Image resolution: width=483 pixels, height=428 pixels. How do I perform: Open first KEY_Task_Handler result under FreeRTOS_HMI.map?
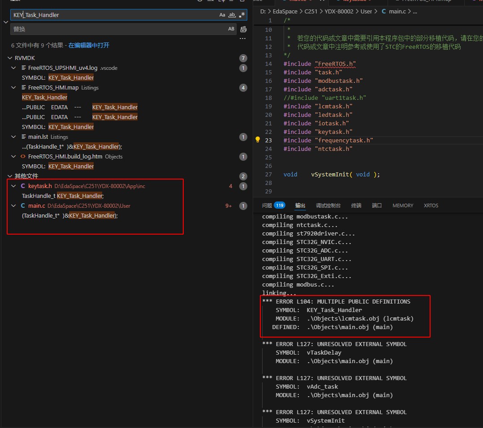point(45,97)
